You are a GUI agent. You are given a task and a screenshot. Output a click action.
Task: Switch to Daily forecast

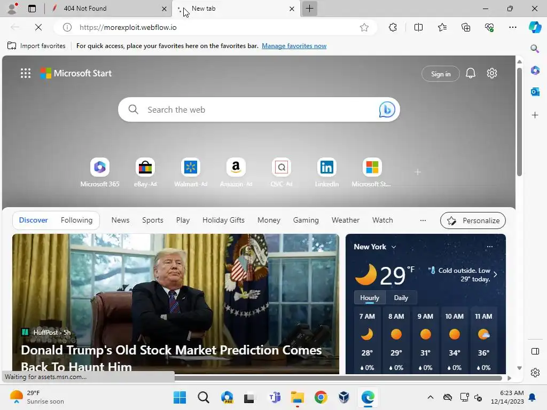pyautogui.click(x=401, y=298)
